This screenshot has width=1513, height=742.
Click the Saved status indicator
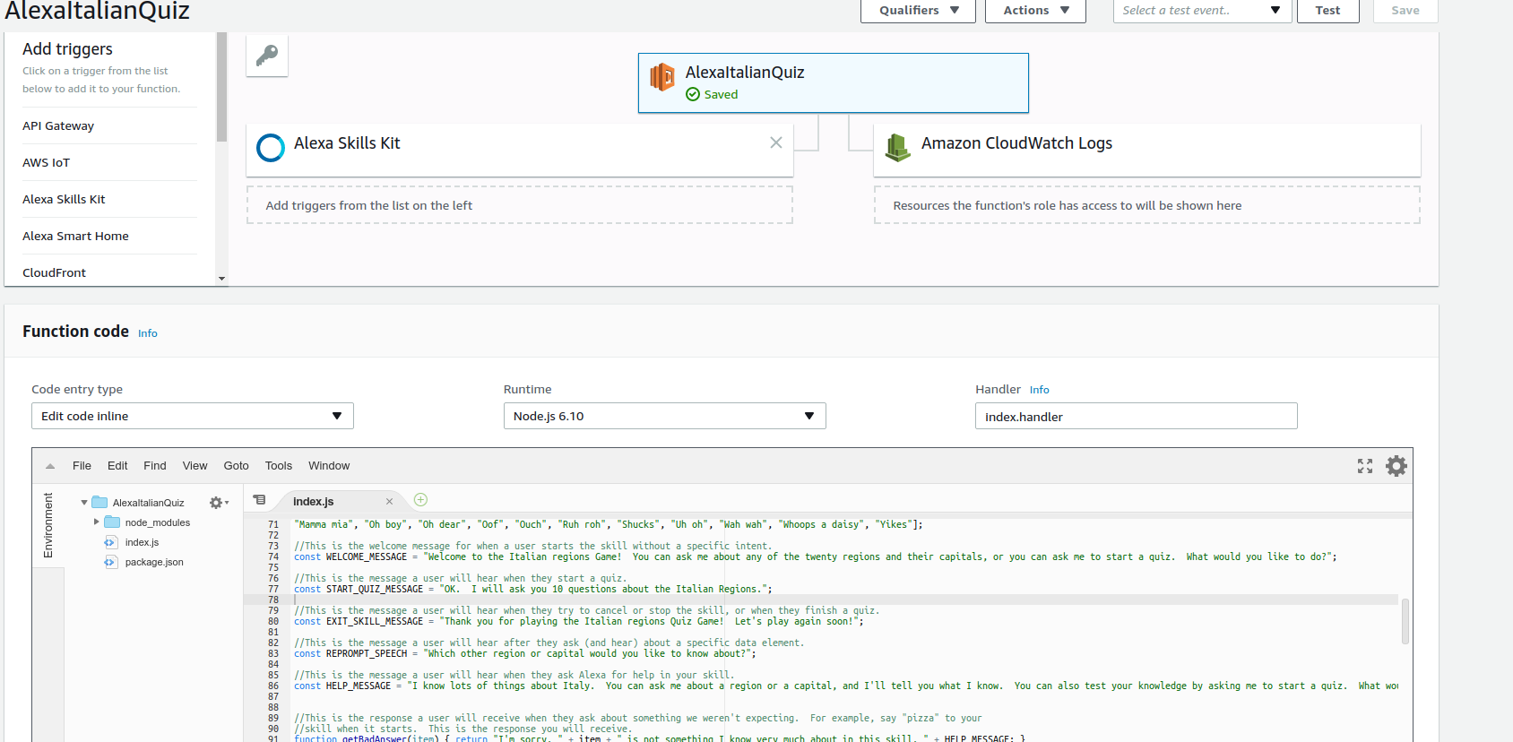[x=712, y=94]
